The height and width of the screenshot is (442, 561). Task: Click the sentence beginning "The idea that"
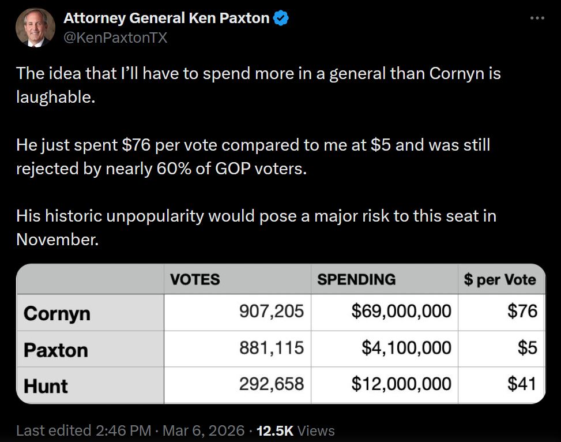click(258, 85)
